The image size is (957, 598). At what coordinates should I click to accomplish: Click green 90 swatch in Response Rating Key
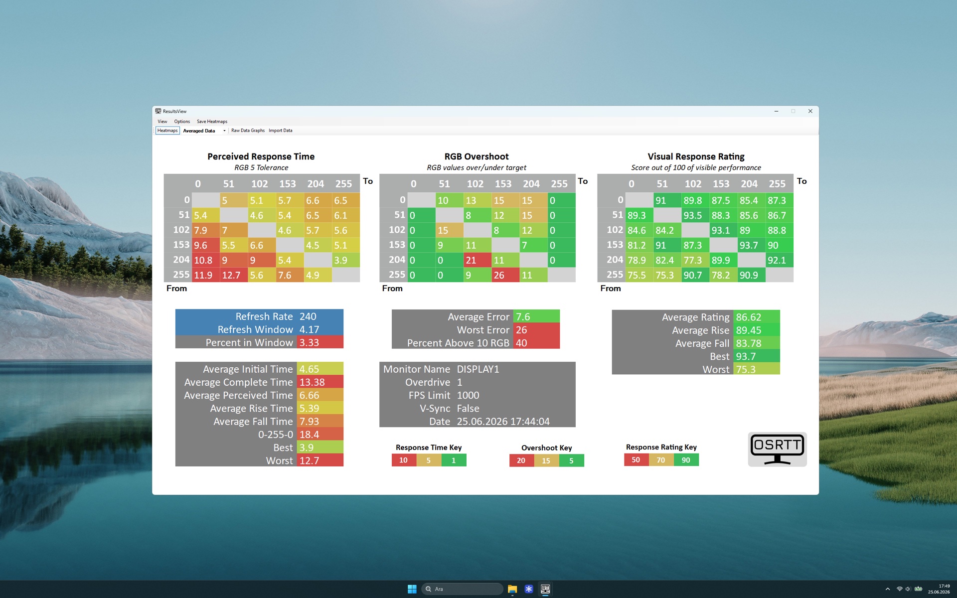click(686, 460)
